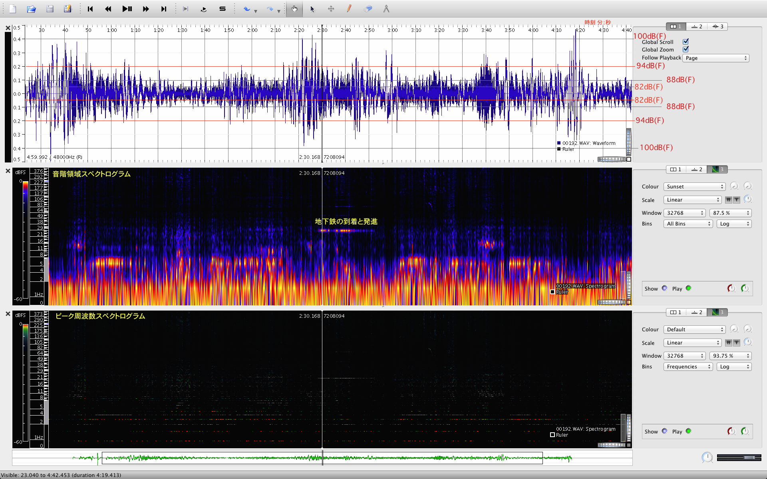Viewport: 767px width, 479px height.
Task: Click normalize visible area button beside middle Scale
Action: click(737, 200)
